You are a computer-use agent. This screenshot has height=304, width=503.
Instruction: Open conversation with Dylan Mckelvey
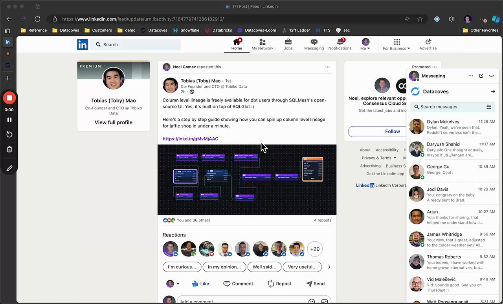click(453, 127)
